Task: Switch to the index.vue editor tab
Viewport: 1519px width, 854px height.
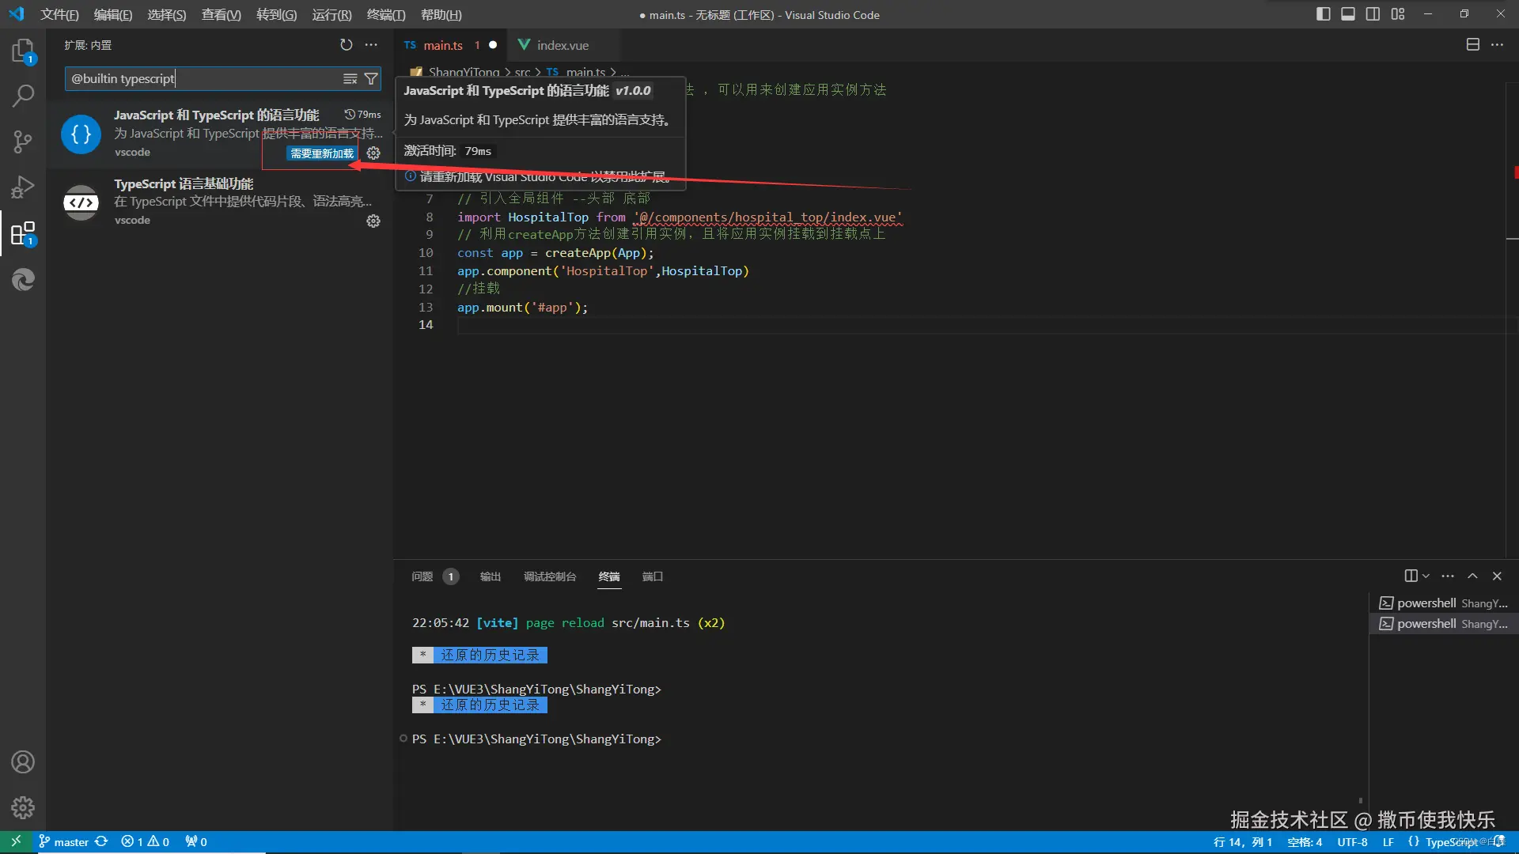Action: (x=562, y=46)
